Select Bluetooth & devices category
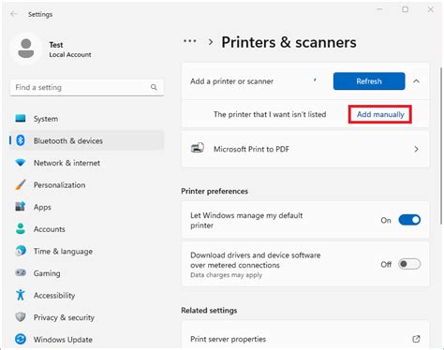The width and height of the screenshot is (444, 350). pyautogui.click(x=87, y=140)
